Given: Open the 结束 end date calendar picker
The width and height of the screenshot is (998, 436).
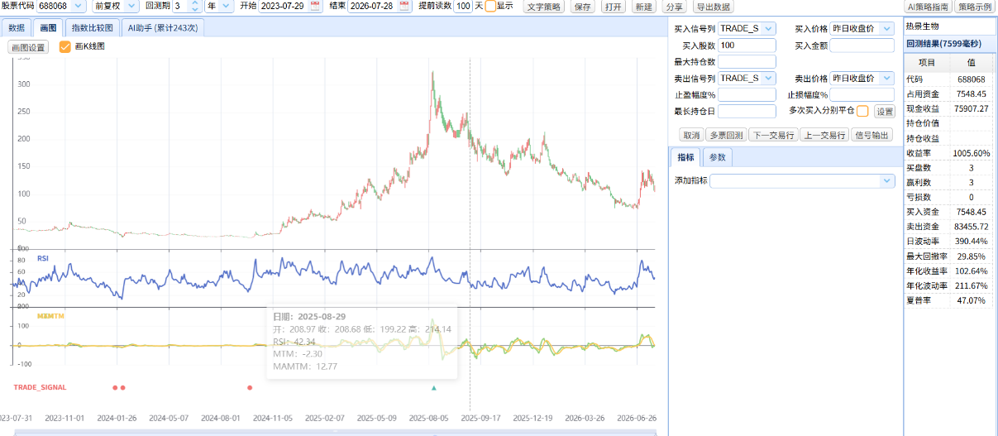Looking at the screenshot, I should tap(403, 6).
